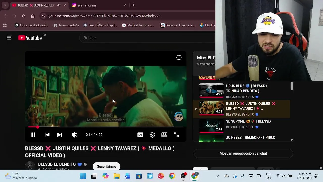Close the BLESSD YouTube tab

[x=65, y=5]
